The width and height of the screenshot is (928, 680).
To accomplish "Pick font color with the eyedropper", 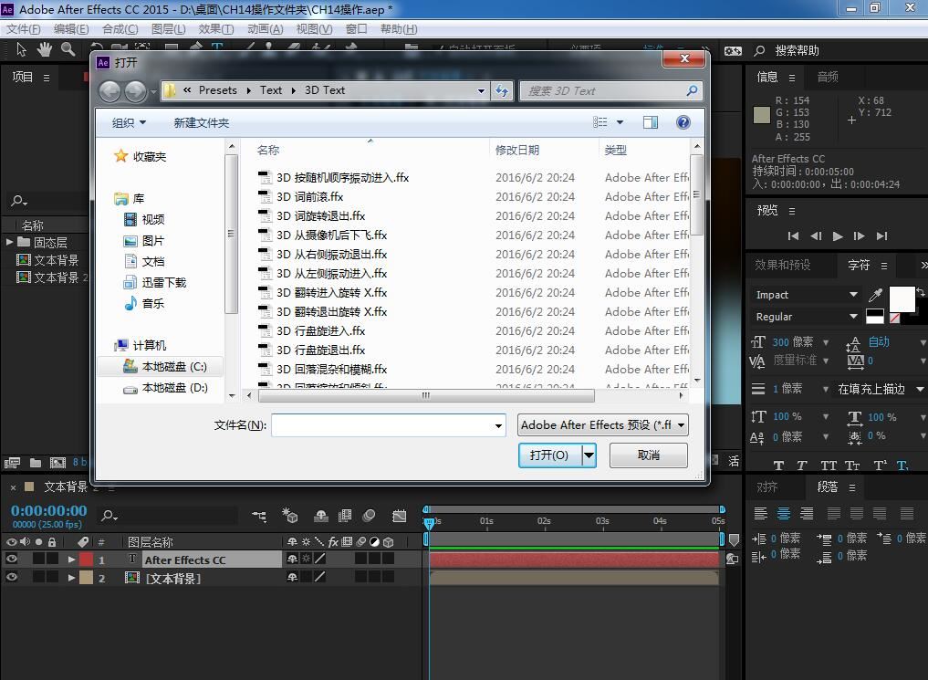I will (x=875, y=294).
